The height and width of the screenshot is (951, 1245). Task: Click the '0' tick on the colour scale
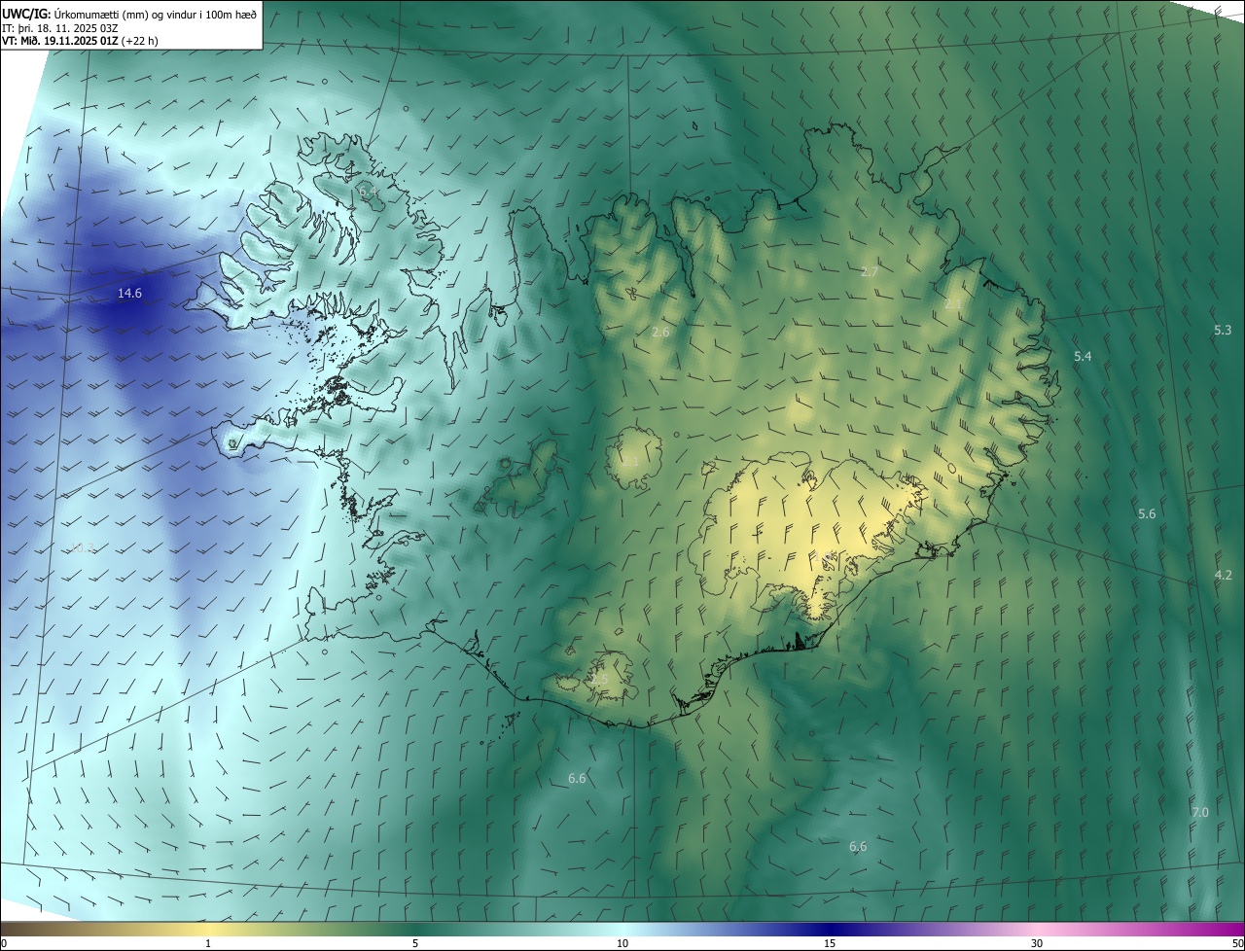coord(4,943)
